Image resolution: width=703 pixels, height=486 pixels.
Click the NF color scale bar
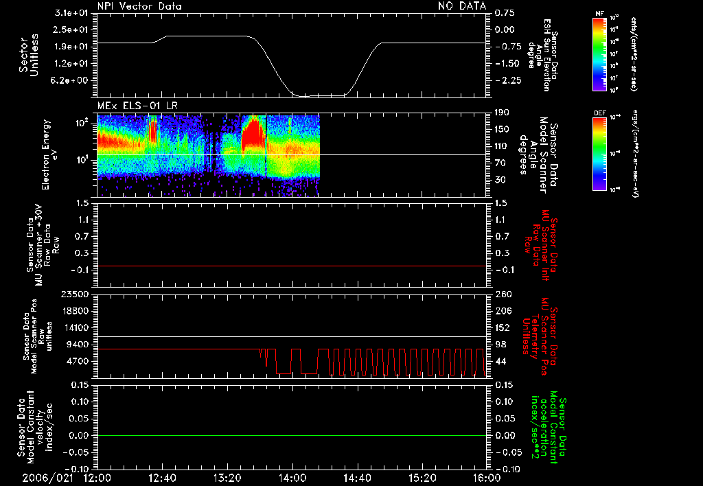(x=599, y=55)
